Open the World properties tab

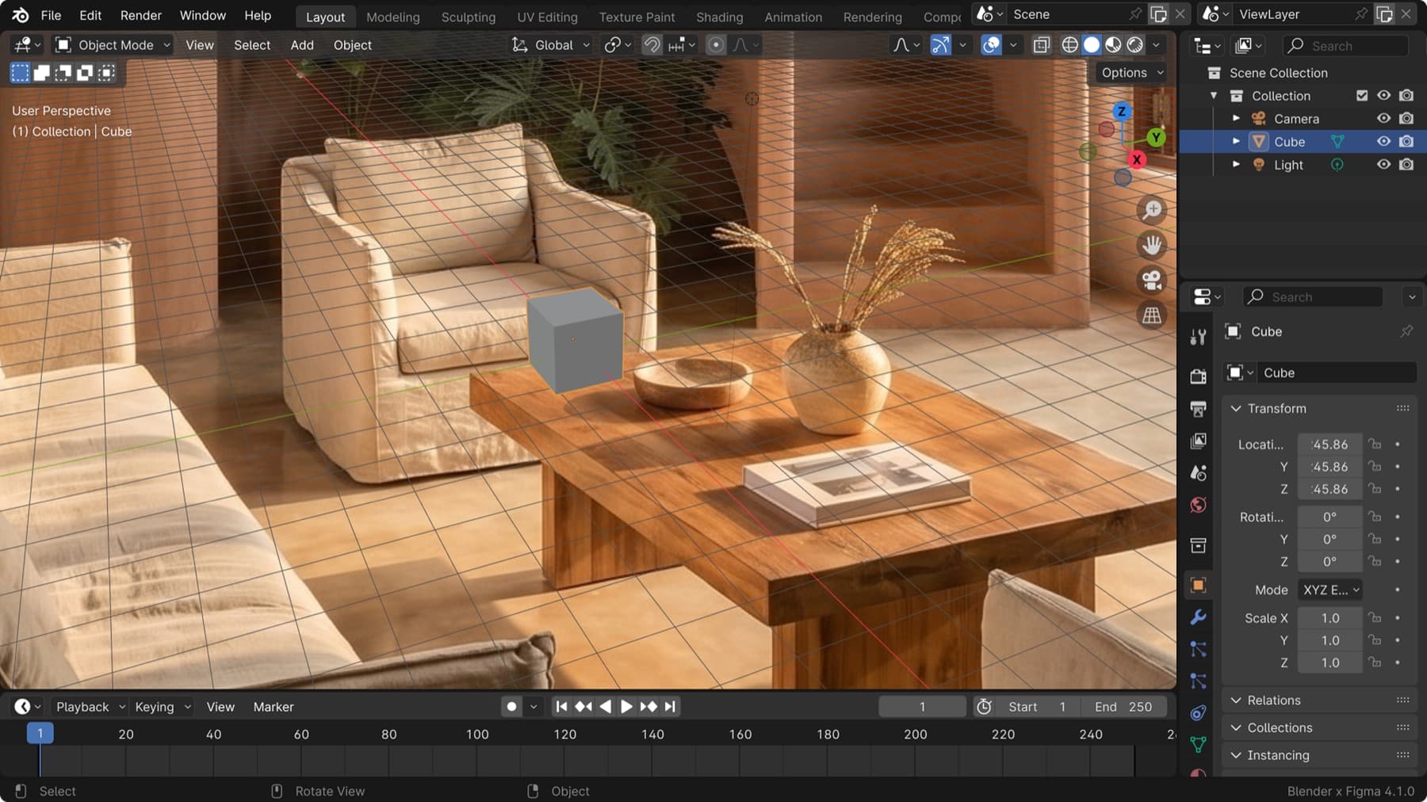click(x=1198, y=505)
